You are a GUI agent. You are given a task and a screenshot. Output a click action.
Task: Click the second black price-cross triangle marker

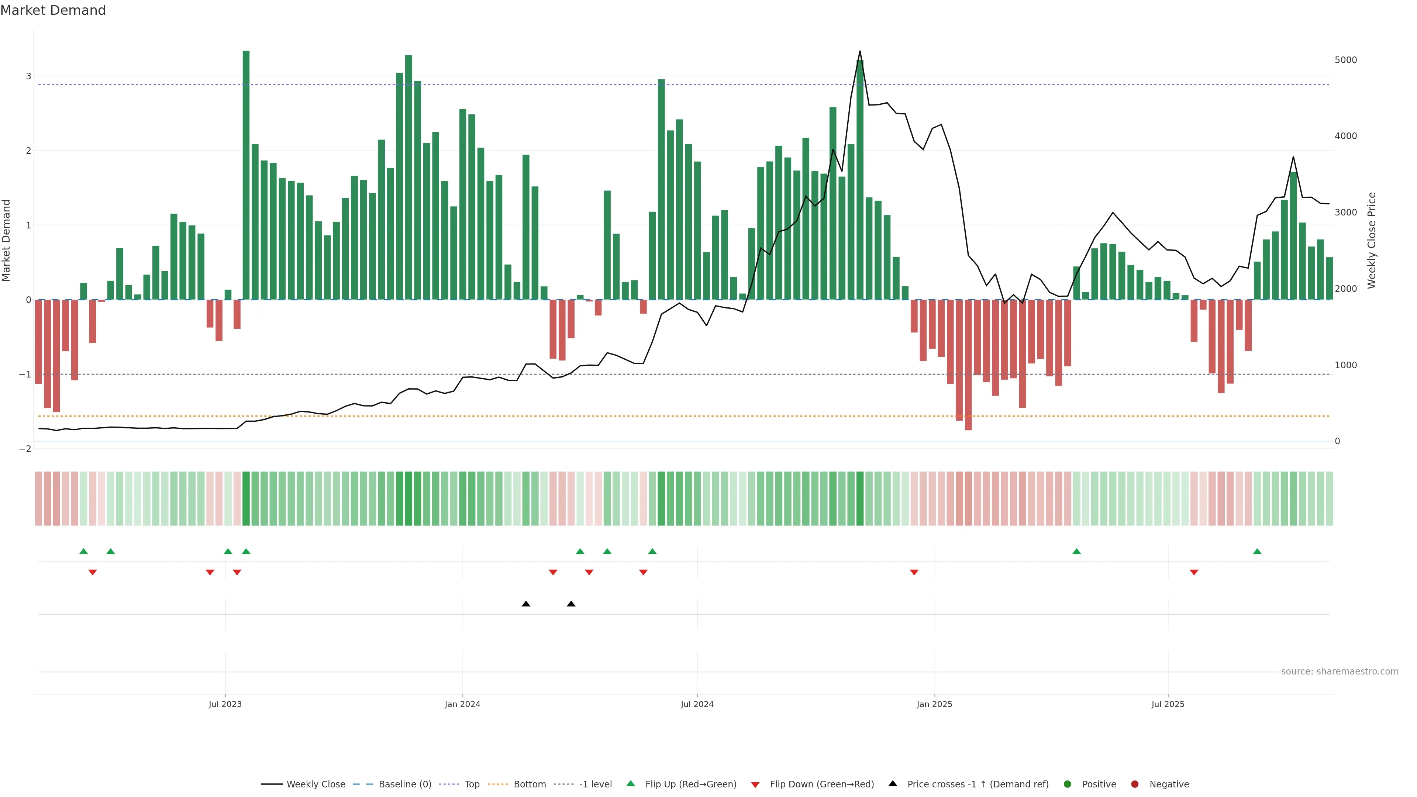tap(571, 604)
